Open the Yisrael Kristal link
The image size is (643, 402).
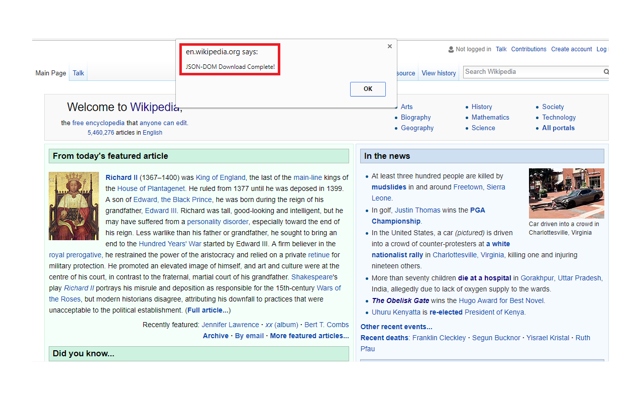pos(548,338)
